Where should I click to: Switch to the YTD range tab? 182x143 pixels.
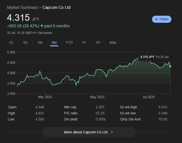point(69,43)
